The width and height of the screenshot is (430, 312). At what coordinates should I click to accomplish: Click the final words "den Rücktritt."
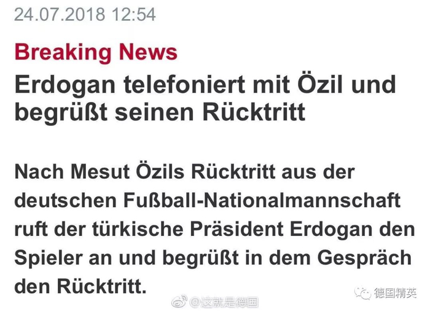coord(80,286)
